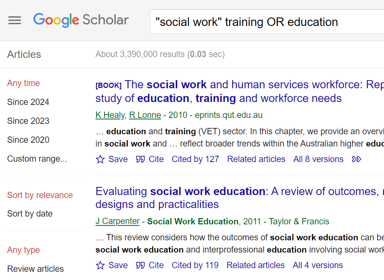The width and height of the screenshot is (384, 280).
Task: Open author R Lonne profile
Action: (145, 115)
